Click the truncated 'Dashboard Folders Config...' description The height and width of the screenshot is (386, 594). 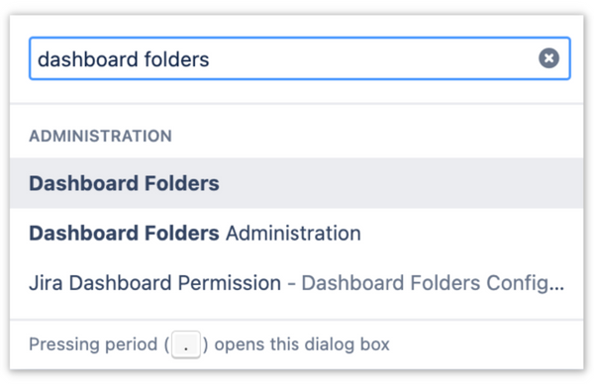coord(433,283)
